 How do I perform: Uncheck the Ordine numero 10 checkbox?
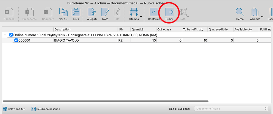click(x=11, y=35)
